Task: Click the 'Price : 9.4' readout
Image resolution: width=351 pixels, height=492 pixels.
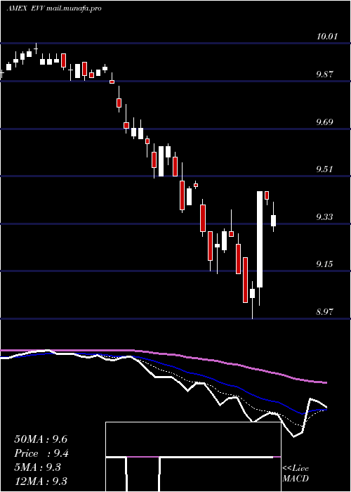Action: pyautogui.click(x=41, y=453)
